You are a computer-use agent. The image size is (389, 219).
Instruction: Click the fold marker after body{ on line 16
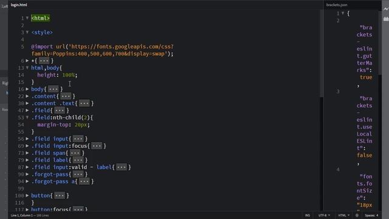53,89
